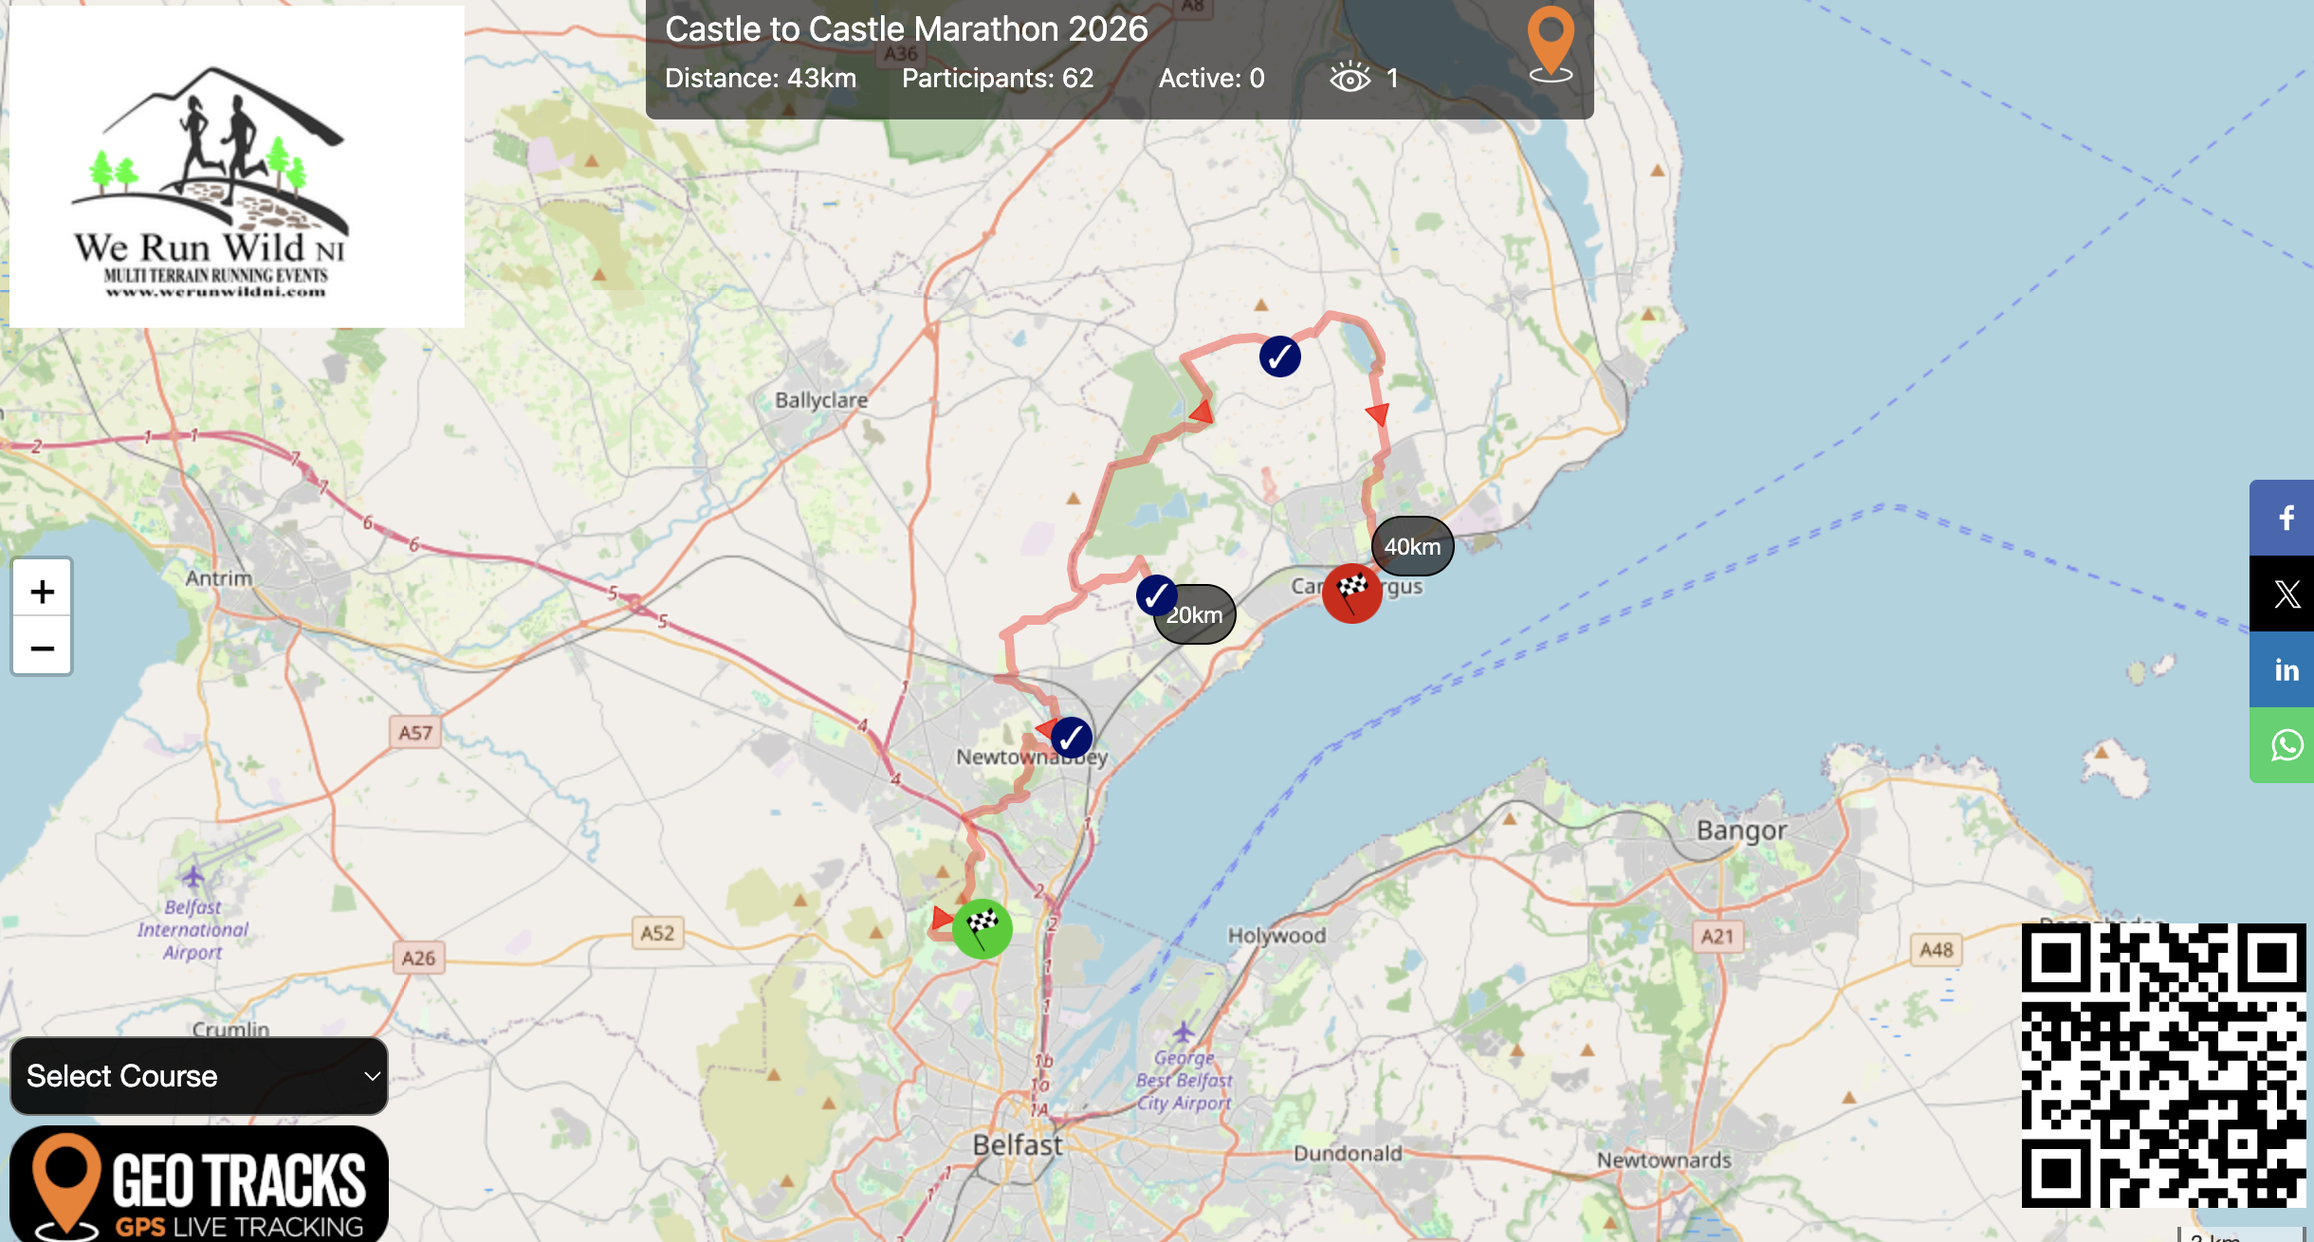Click the northernmost checkpoint checkmark marker
Screen dimensions: 2314x1242
(1279, 356)
